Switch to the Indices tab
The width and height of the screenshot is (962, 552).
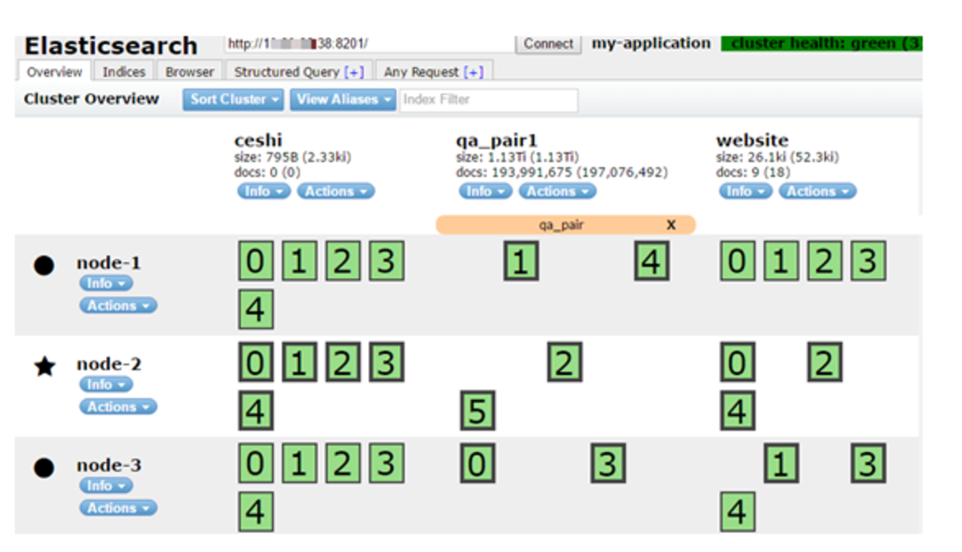pyautogui.click(x=123, y=72)
